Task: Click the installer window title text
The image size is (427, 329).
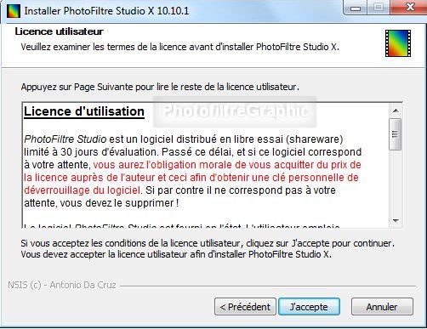Action: coord(106,11)
